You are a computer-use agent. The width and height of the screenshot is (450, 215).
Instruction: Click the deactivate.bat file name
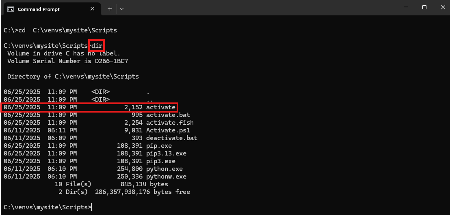(x=172, y=138)
